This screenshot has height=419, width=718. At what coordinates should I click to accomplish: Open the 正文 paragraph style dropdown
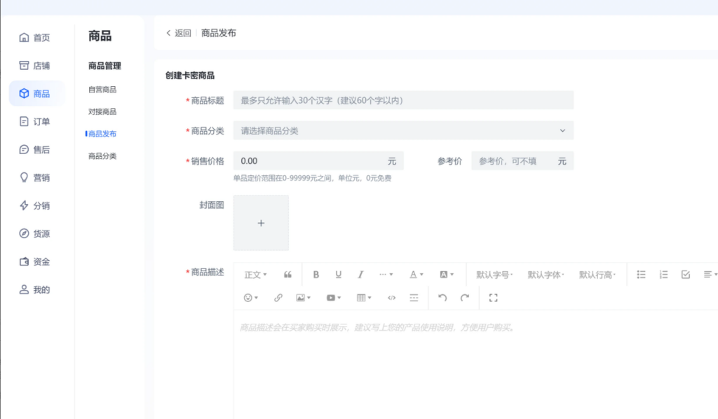click(x=255, y=275)
